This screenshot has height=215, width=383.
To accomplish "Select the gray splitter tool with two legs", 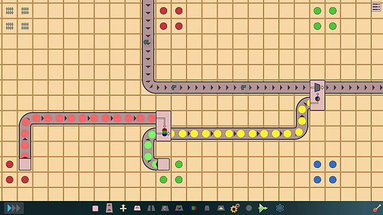I will 151,208.
